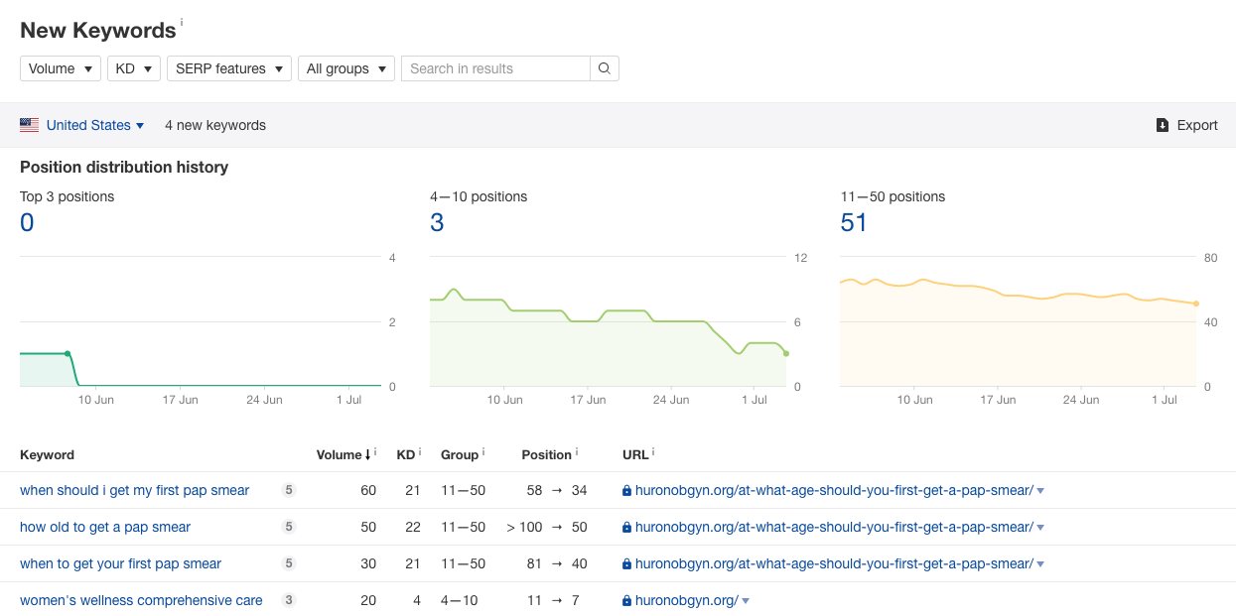Click the info icon beside URL column
The image size is (1236, 616).
pyautogui.click(x=653, y=452)
